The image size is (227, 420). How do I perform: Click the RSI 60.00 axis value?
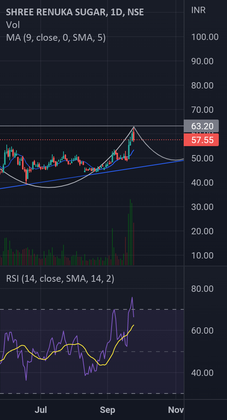(x=202, y=331)
